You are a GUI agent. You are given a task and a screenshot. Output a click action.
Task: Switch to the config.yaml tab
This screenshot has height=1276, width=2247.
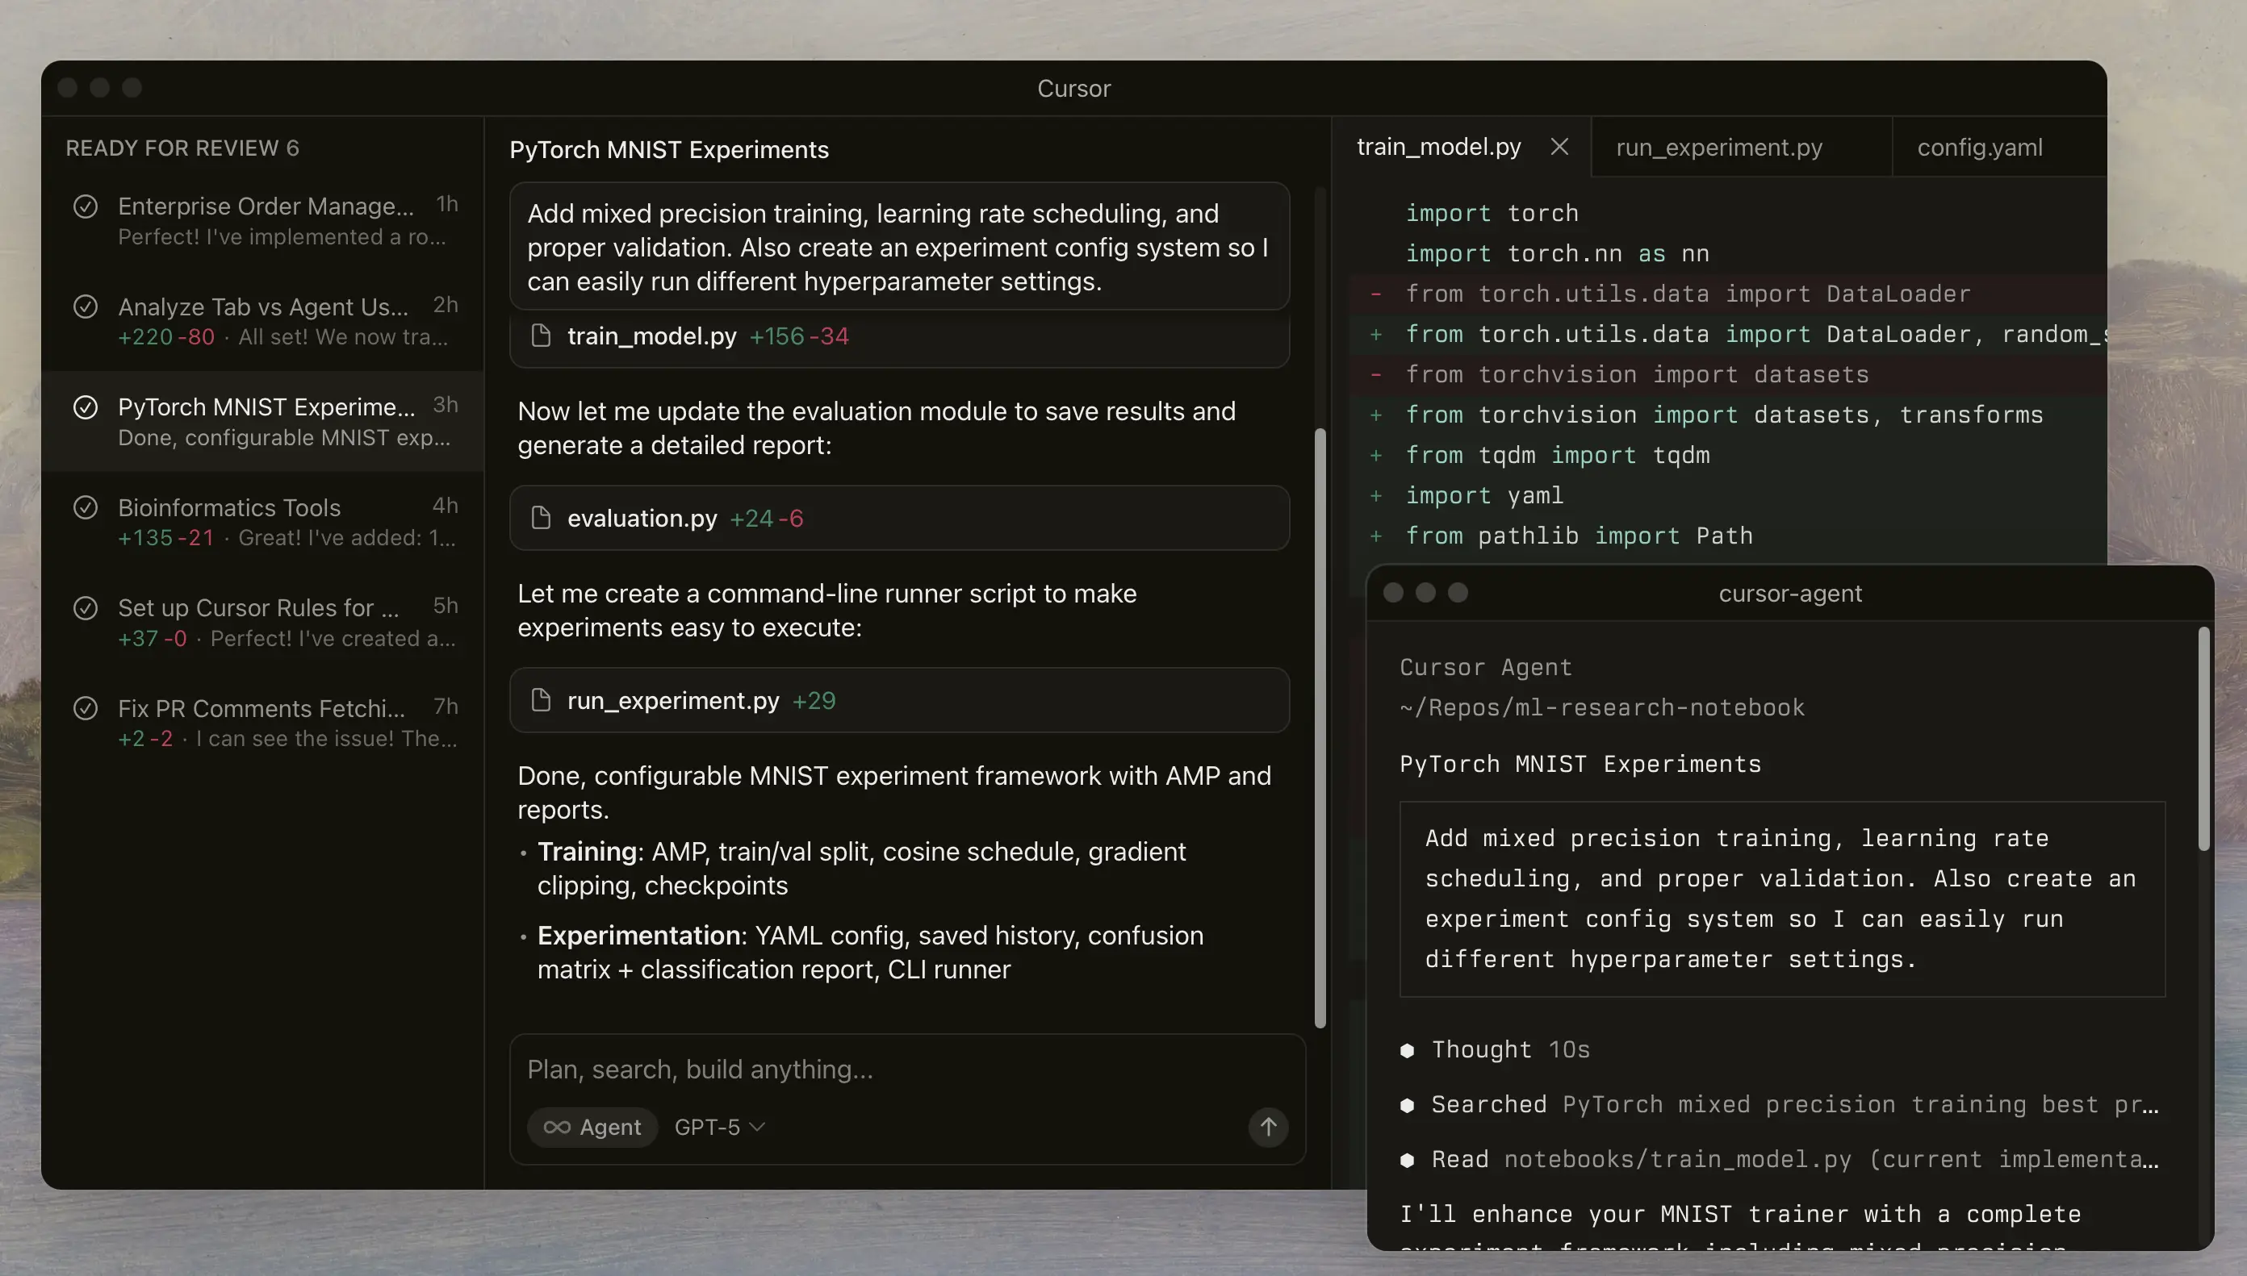(x=1979, y=148)
